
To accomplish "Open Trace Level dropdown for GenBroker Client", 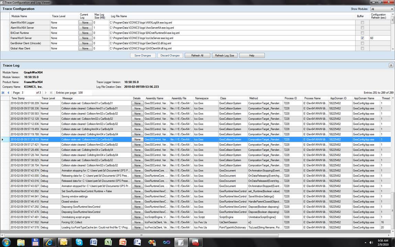I will tap(64, 43).
